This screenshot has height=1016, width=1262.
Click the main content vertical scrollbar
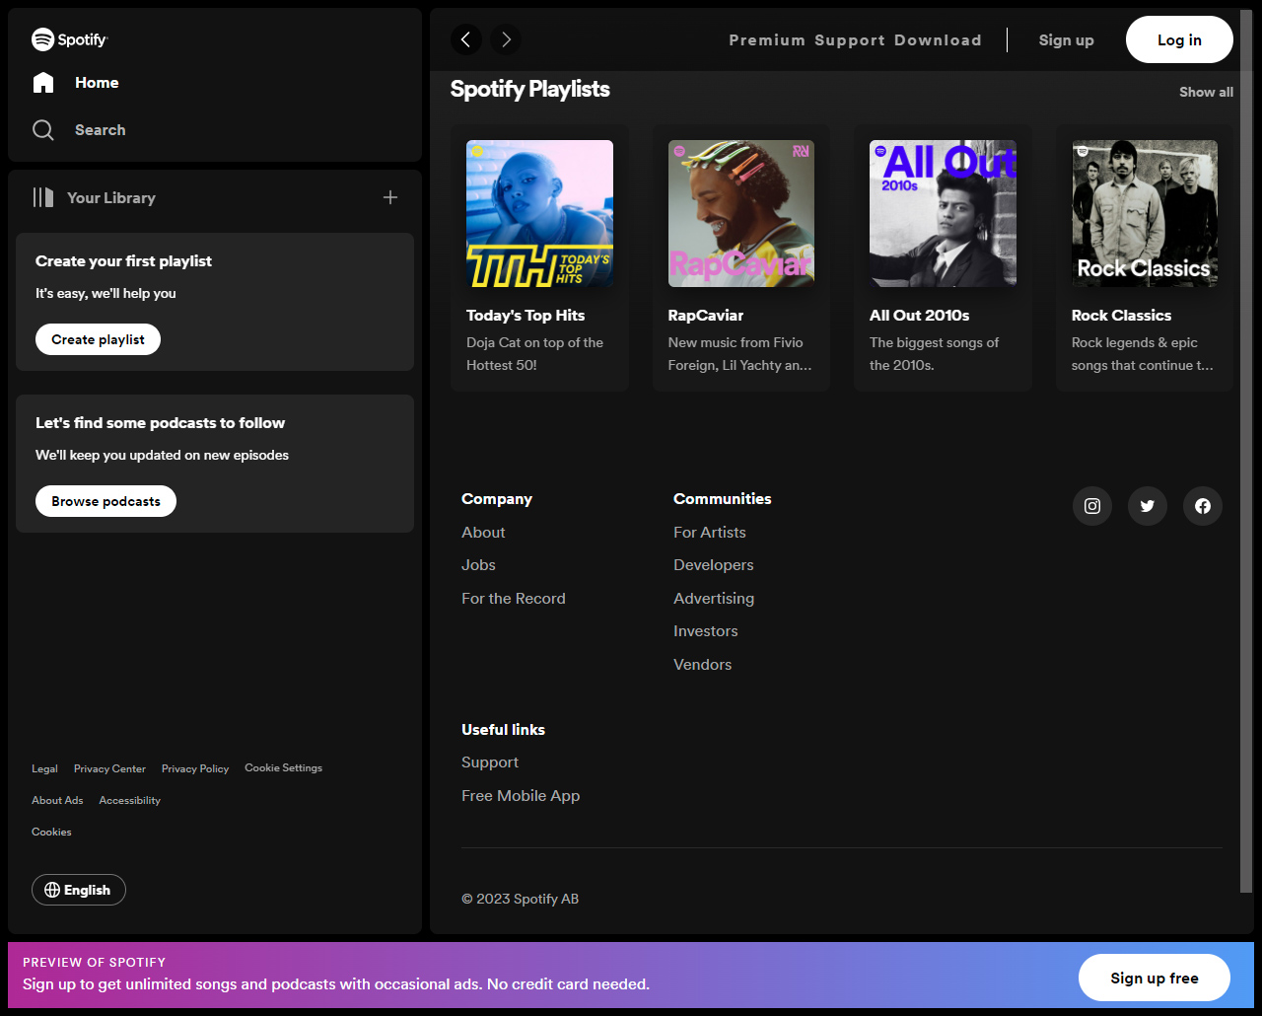tap(1246, 451)
